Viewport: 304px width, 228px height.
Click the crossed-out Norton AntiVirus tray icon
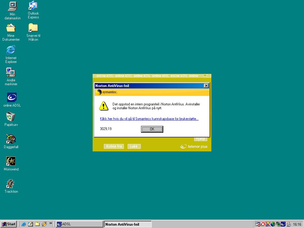point(268,224)
